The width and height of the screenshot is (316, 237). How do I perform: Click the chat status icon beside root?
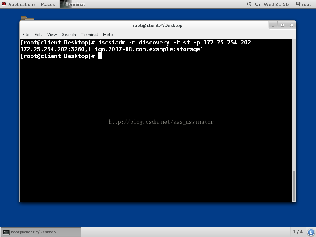click(x=298, y=4)
